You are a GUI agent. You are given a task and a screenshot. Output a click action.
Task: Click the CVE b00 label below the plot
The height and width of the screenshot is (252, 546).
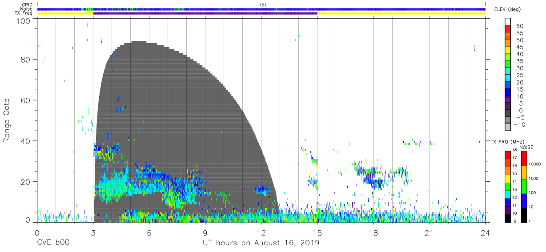point(52,243)
